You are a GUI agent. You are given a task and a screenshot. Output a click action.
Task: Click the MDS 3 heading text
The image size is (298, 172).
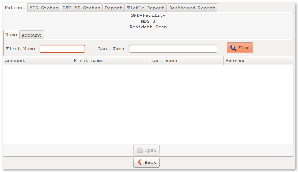coord(148,21)
